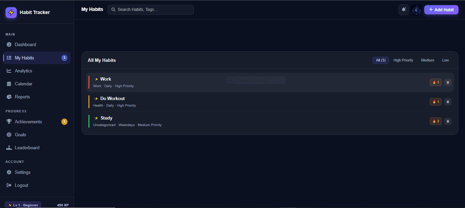Click Work · Daily · High Priority details
The height and width of the screenshot is (208, 465).
pos(113,86)
